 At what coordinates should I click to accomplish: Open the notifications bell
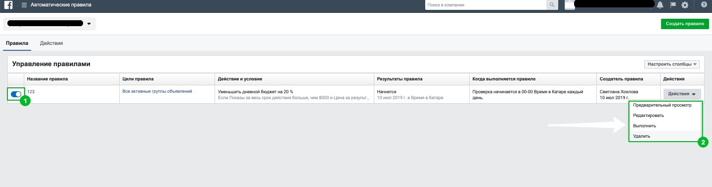(x=660, y=5)
